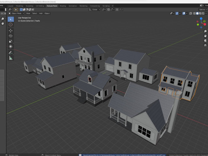
Task: Click the tweak select icon in the header
Action: point(16,10)
